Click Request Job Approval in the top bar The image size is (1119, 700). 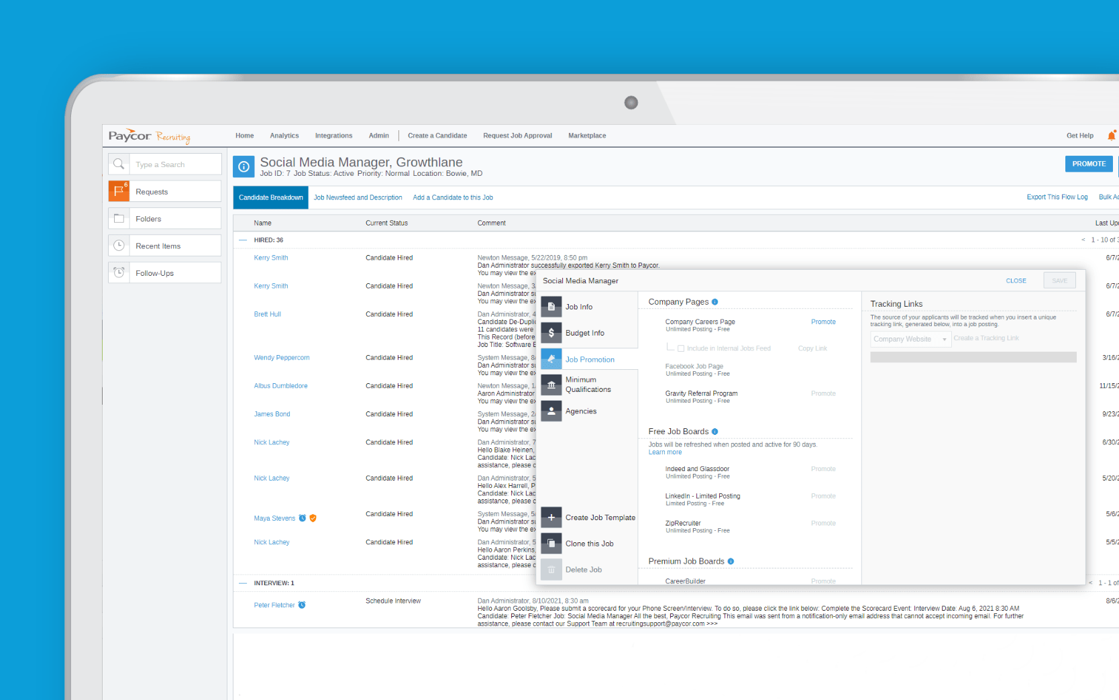[517, 136]
